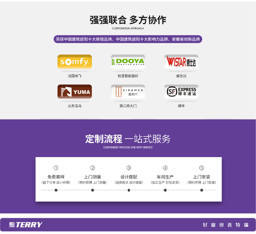This screenshot has height=234, width=256.
Task: Click the 强强联合 多方协作 heading
Action: click(x=128, y=20)
